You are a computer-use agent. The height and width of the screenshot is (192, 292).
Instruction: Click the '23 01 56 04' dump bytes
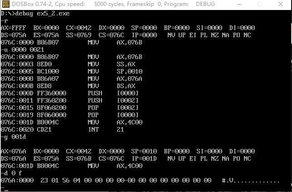click(60, 181)
